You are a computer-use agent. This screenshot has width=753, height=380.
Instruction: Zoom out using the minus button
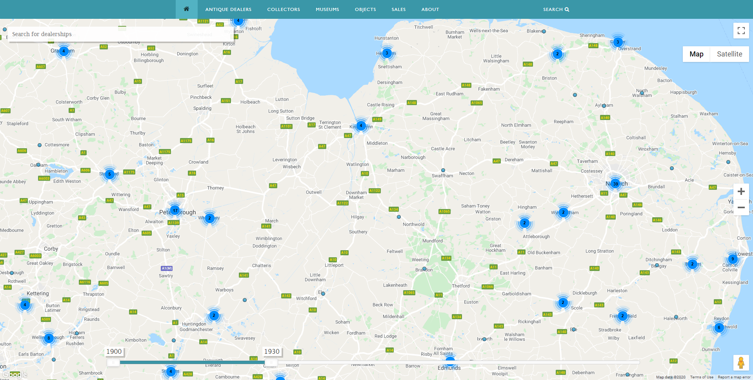741,207
